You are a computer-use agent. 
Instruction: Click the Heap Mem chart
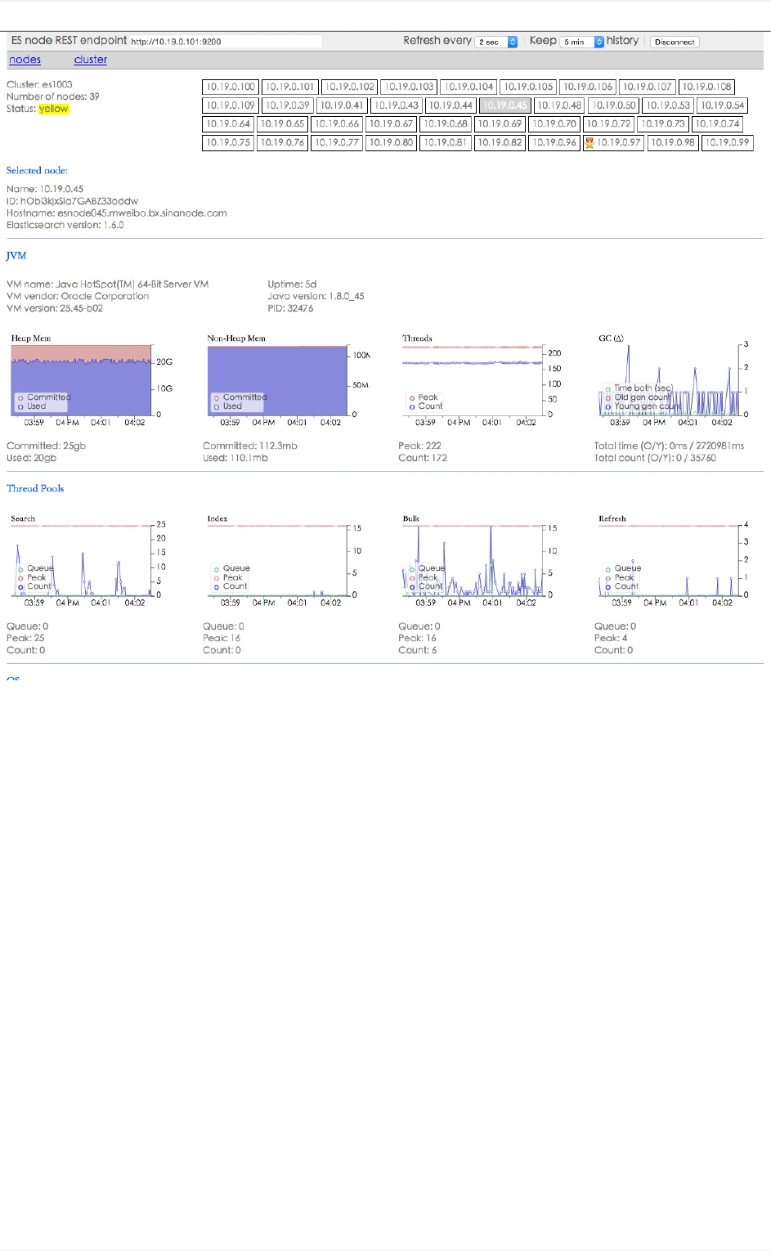[x=81, y=380]
